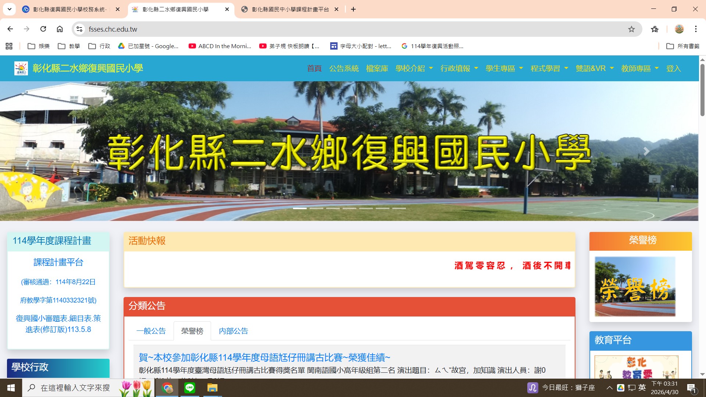This screenshot has width=706, height=397.
Task: Open the 公告系統 navigation item
Action: [344, 68]
